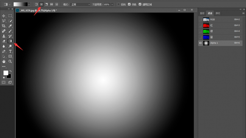
Task: Choose the angle gradient style
Action: point(47,5)
